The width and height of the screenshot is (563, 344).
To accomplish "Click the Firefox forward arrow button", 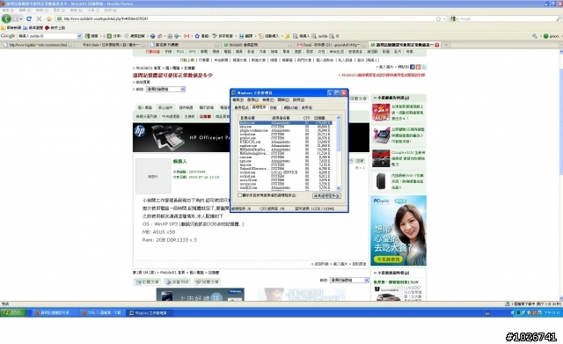I will [16, 18].
